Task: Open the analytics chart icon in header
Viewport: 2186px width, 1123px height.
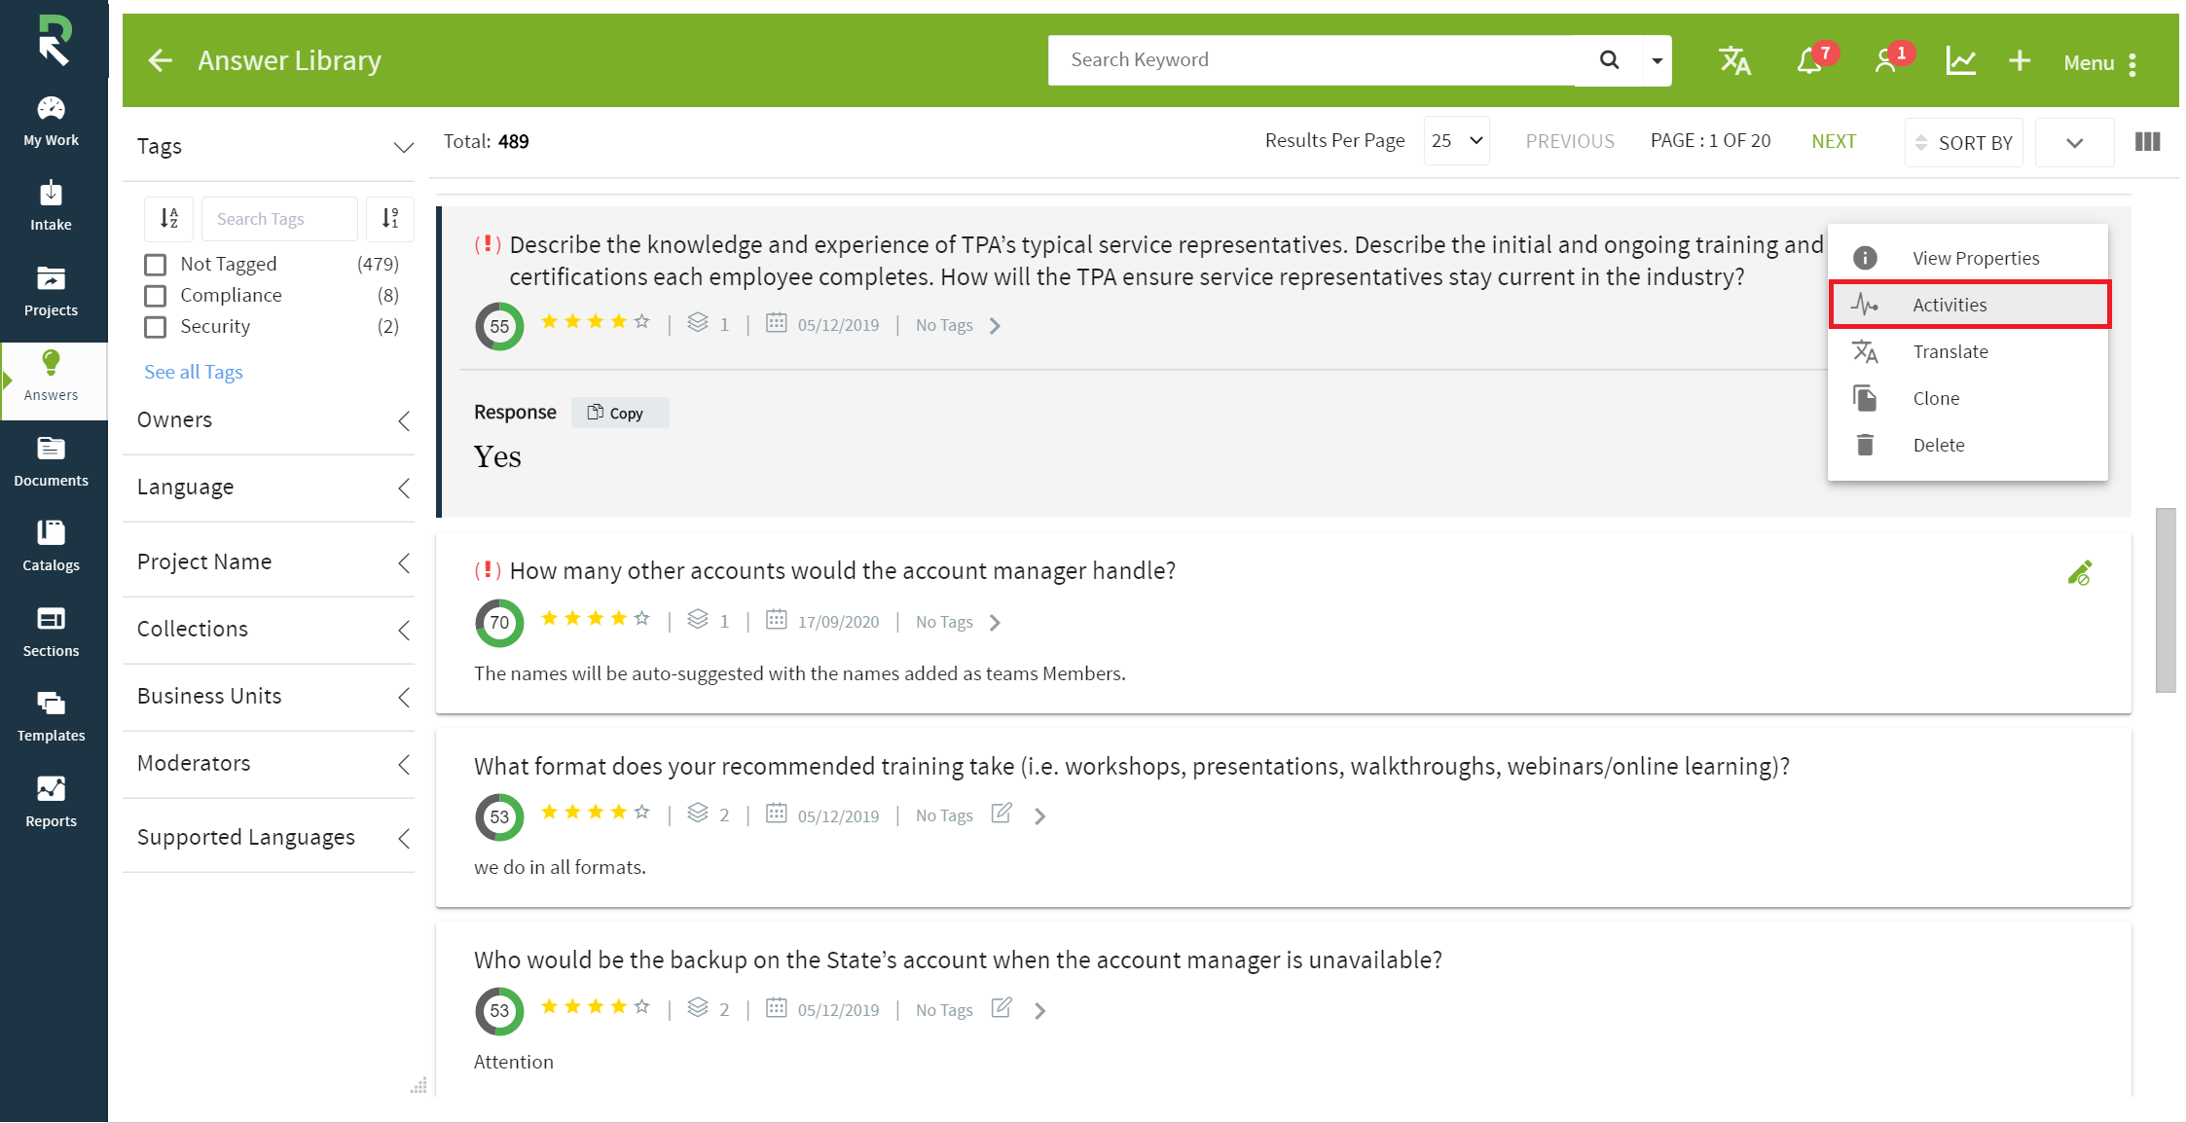Action: (x=1960, y=60)
